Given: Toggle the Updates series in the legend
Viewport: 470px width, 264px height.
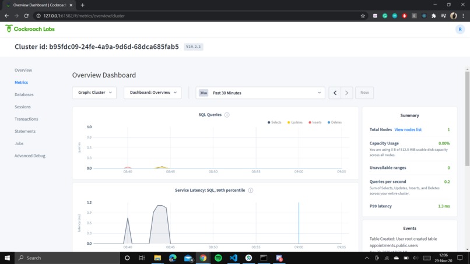Looking at the screenshot, I should pos(295,122).
